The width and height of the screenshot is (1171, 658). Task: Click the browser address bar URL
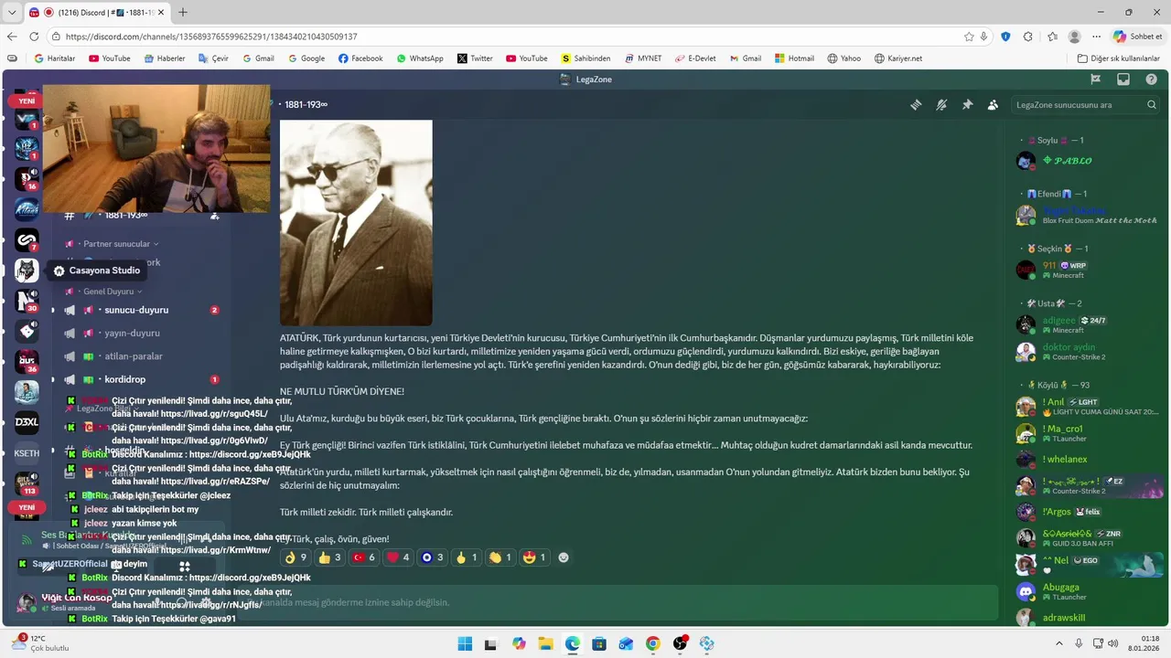click(211, 37)
